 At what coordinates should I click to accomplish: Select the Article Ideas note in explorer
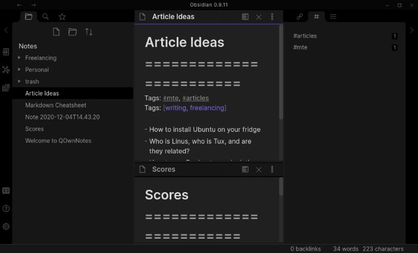[73, 93]
